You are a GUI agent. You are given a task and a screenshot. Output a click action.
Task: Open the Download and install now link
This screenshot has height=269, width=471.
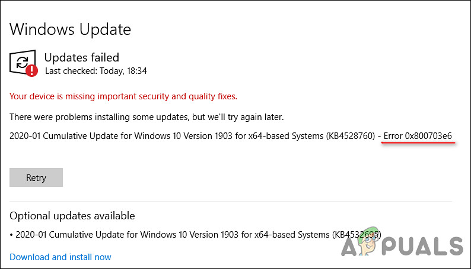point(61,257)
